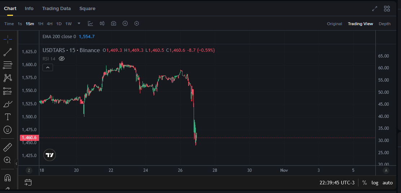The width and height of the screenshot is (401, 193).
Task: Click the 1,460.6 current price label
Action: [29, 138]
